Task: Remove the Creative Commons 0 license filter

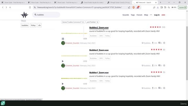Action: (83, 22)
